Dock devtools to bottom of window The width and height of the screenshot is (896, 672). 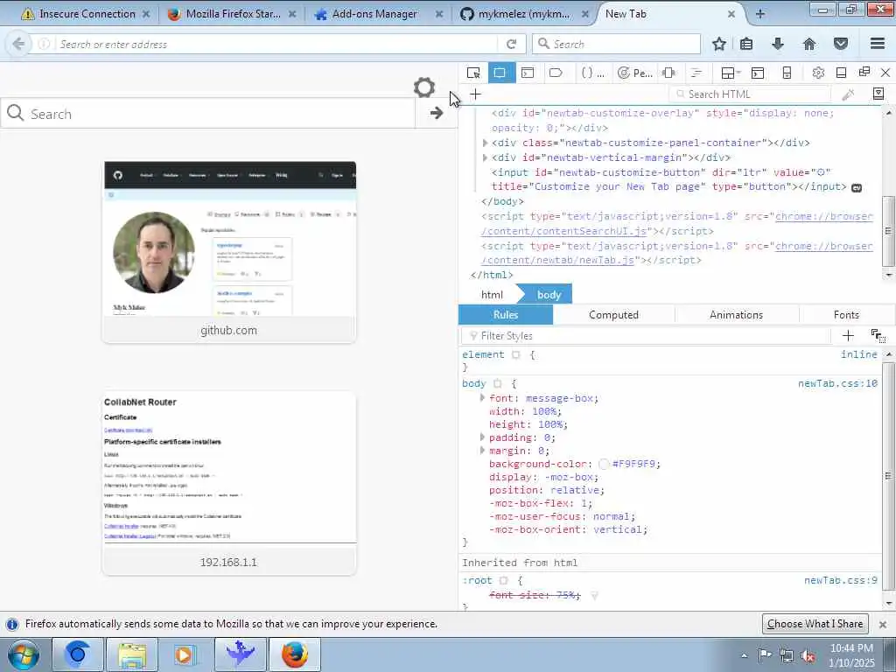point(841,73)
